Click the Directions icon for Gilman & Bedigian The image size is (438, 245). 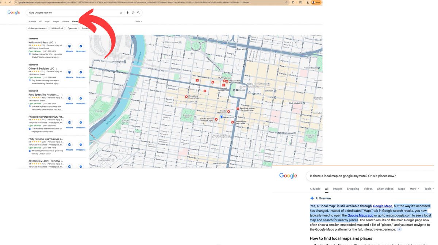tap(81, 72)
